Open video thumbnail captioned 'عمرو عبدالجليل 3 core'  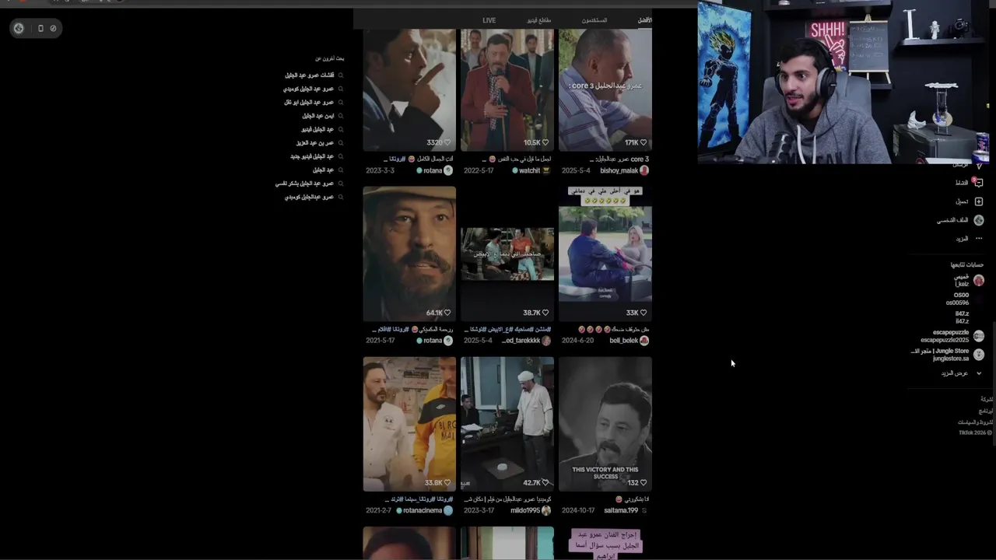coord(605,89)
